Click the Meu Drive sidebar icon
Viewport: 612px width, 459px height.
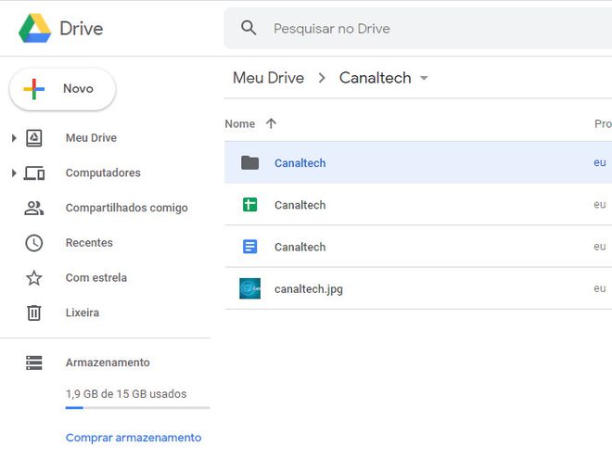point(34,138)
